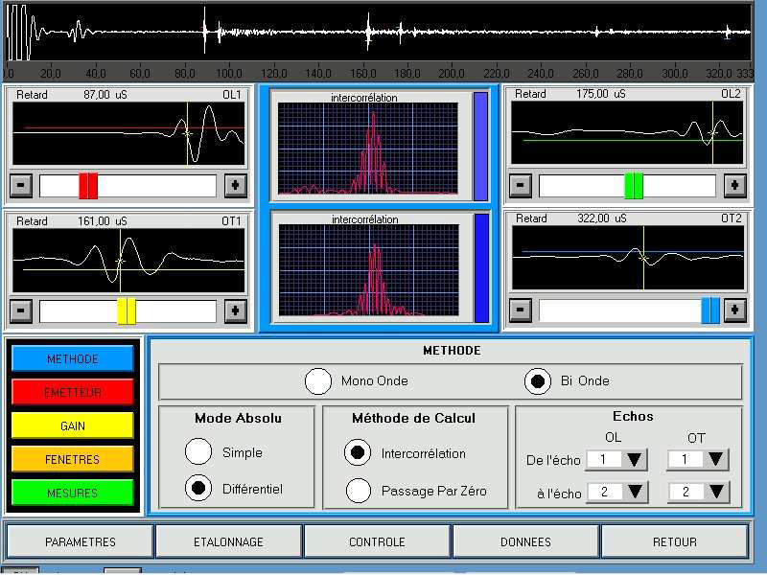Open OL 'De l'écho' dropdown
Viewport: 767px width, 575px height.
[634, 460]
